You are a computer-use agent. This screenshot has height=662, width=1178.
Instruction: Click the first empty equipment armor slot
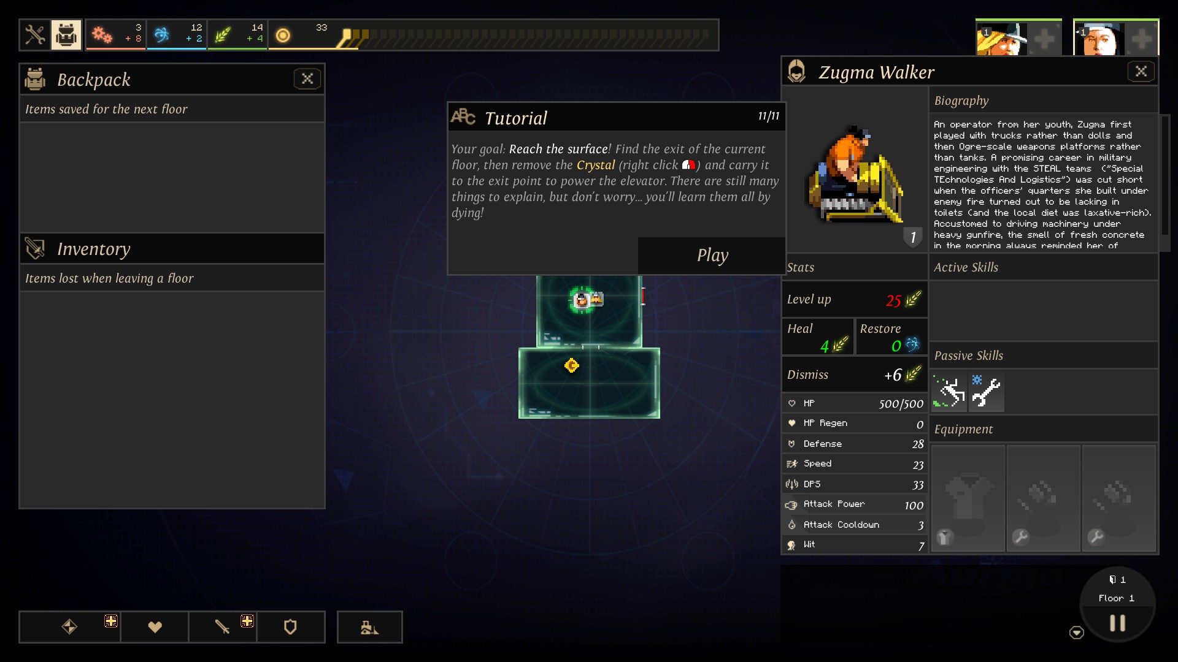pos(968,498)
